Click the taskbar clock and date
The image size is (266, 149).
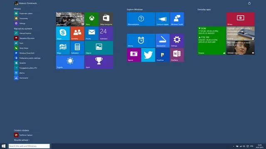[259, 146]
